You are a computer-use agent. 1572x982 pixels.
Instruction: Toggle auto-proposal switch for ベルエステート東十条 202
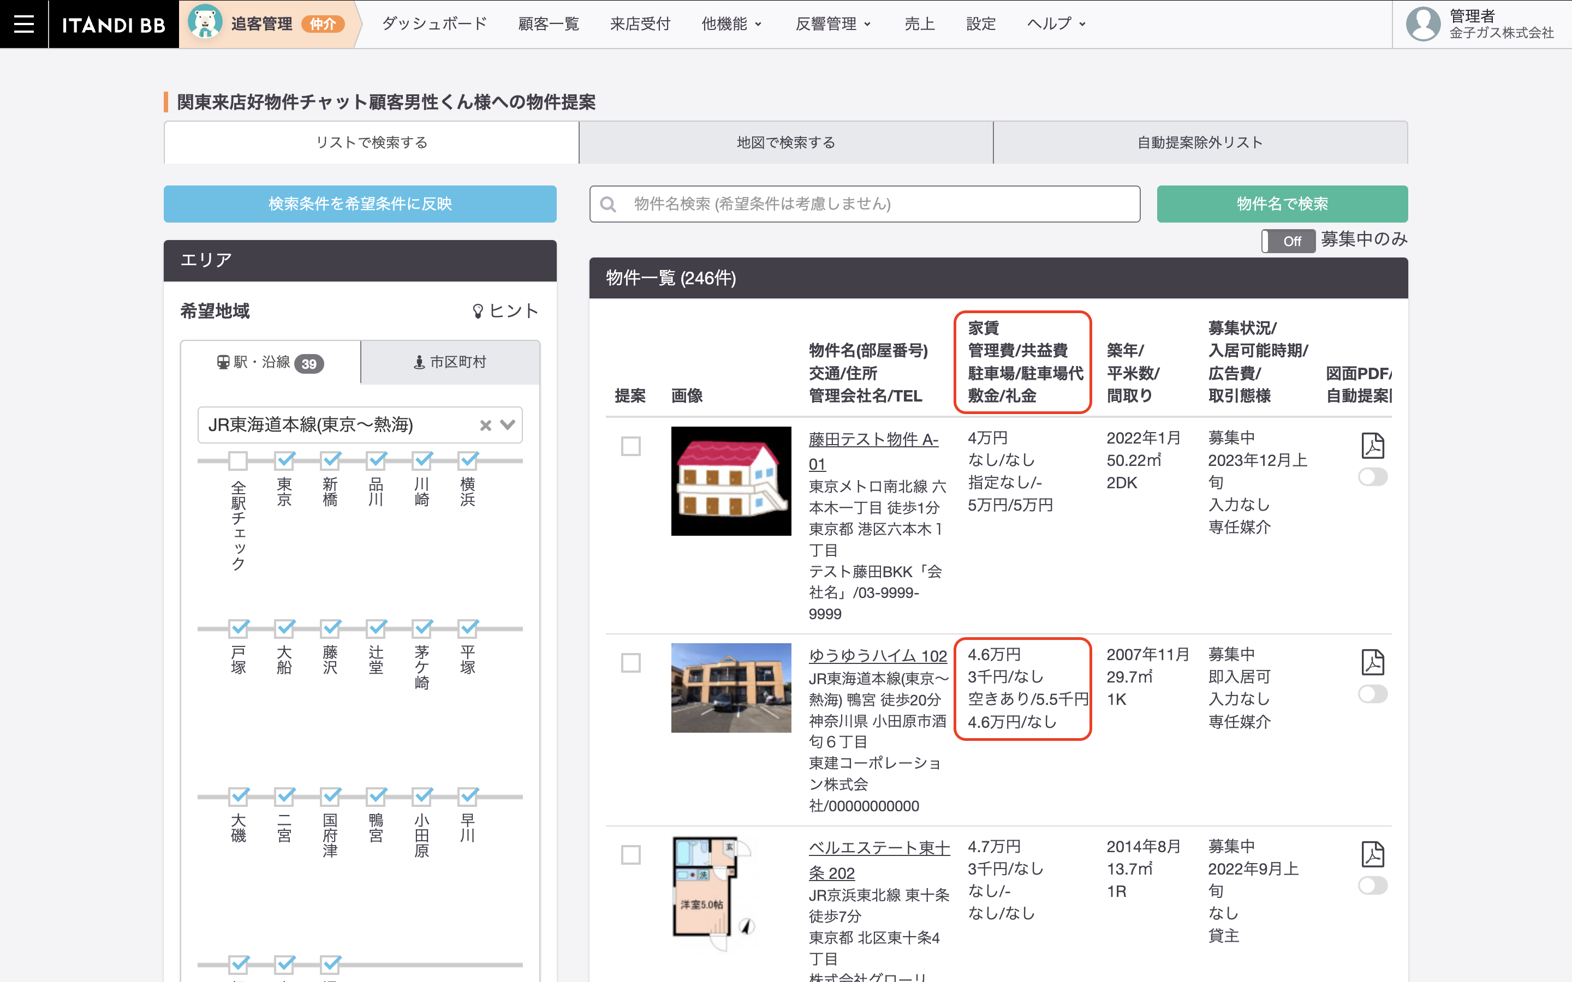pyautogui.click(x=1373, y=886)
